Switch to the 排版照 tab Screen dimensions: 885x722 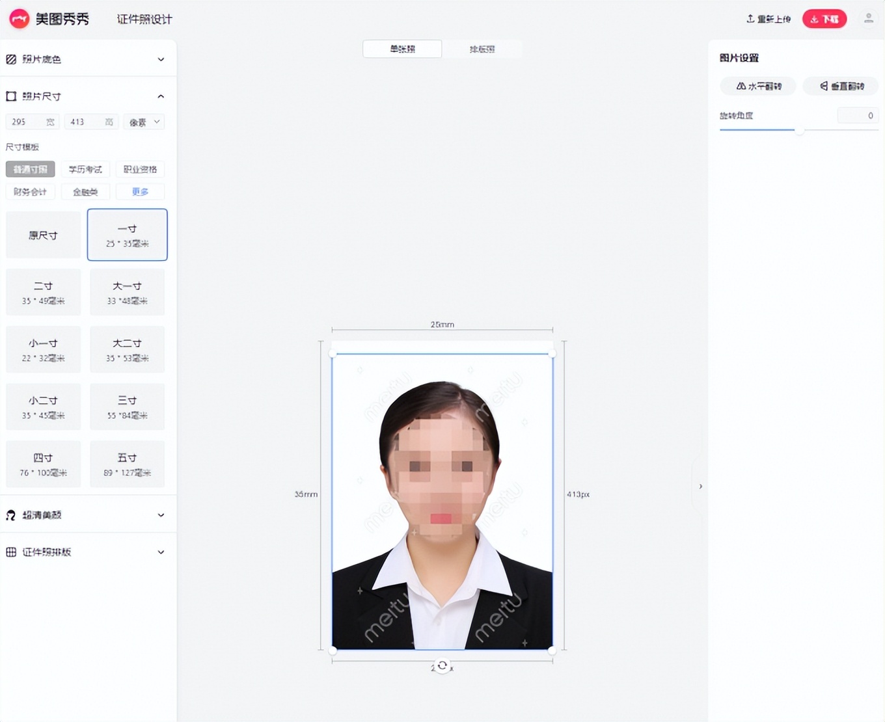(x=482, y=49)
